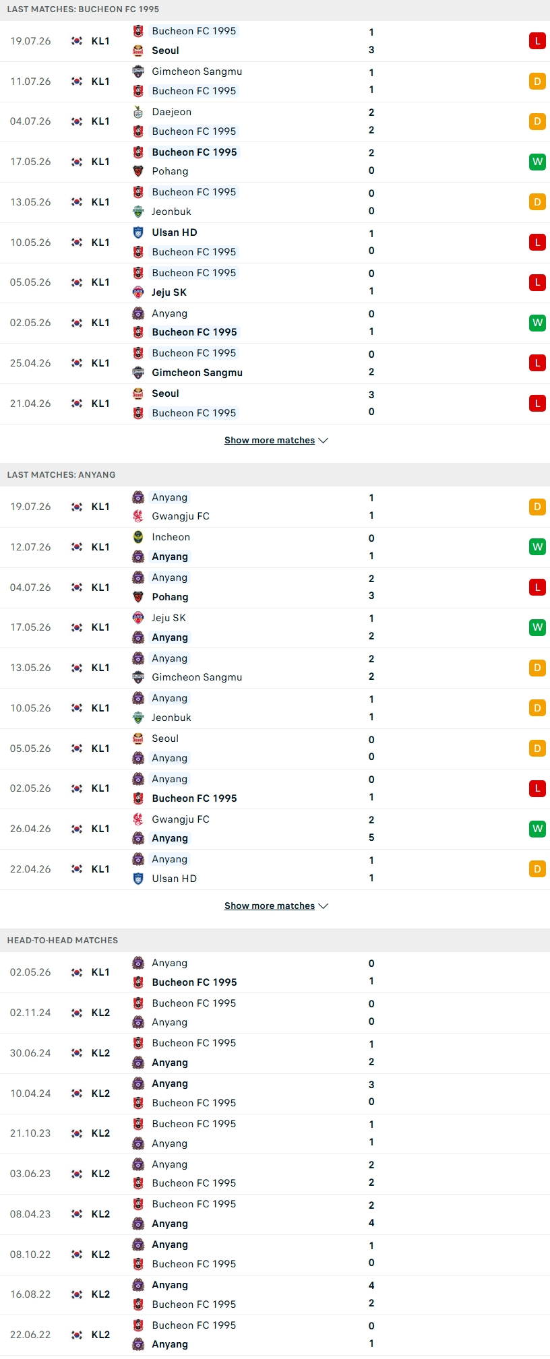Expand Show more matches under Anyang section
550x1359 pixels.
point(270,906)
